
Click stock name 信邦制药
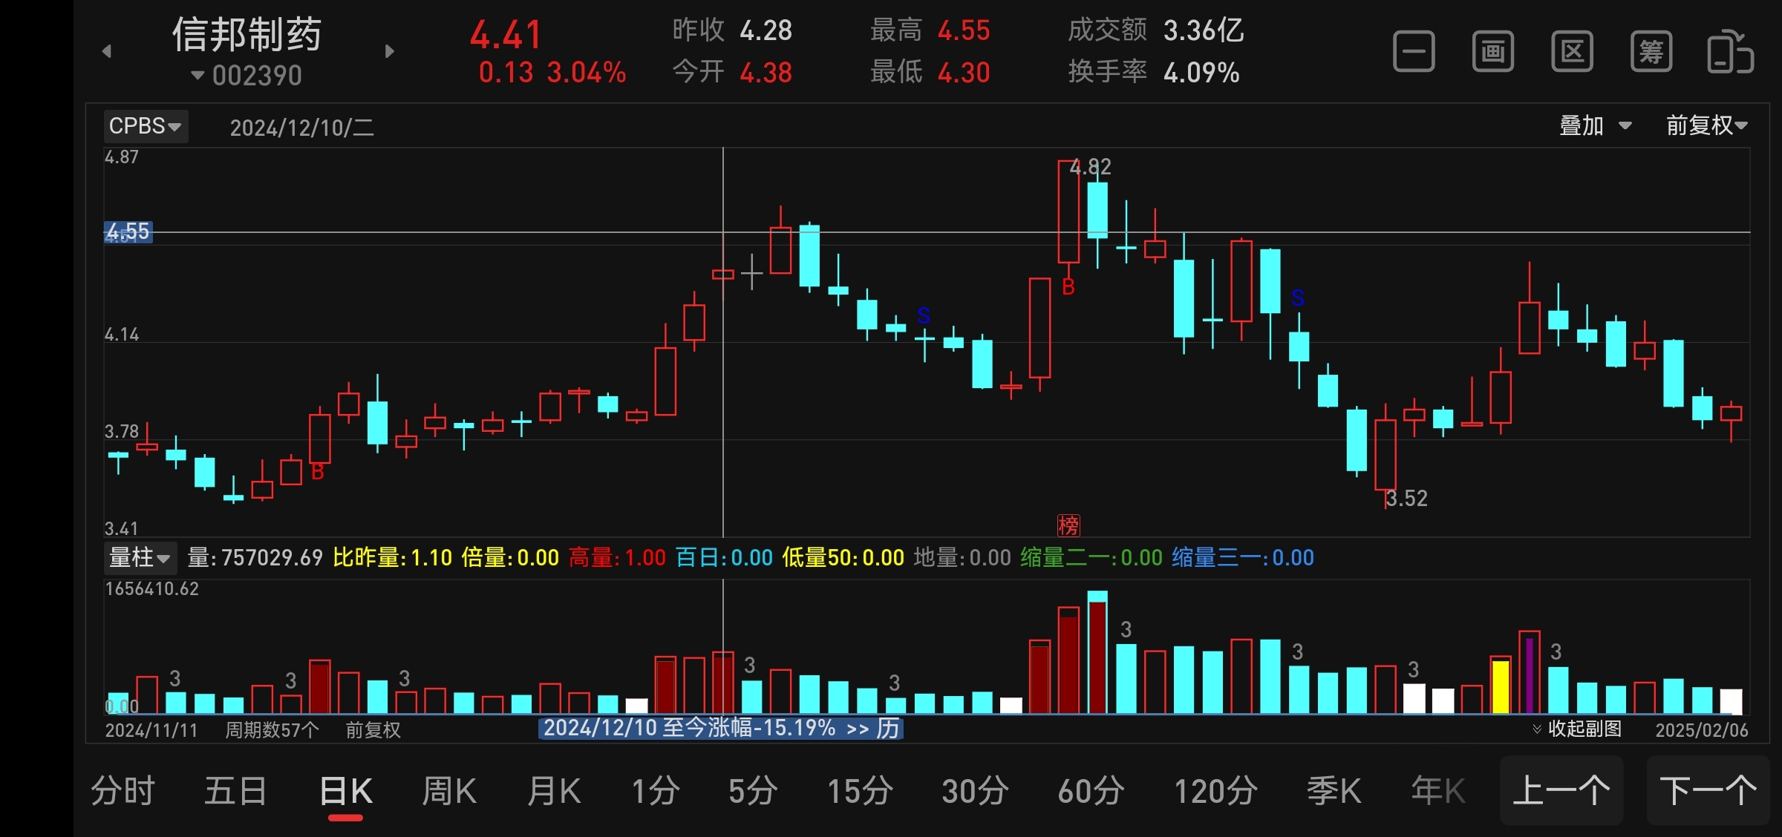click(x=247, y=34)
